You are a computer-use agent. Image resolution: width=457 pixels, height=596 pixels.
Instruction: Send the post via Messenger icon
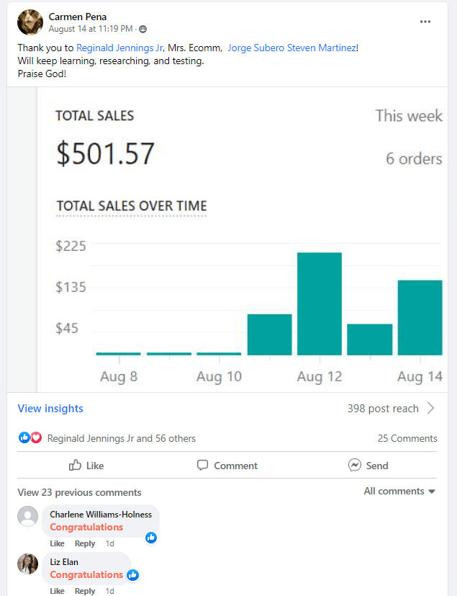pyautogui.click(x=368, y=466)
